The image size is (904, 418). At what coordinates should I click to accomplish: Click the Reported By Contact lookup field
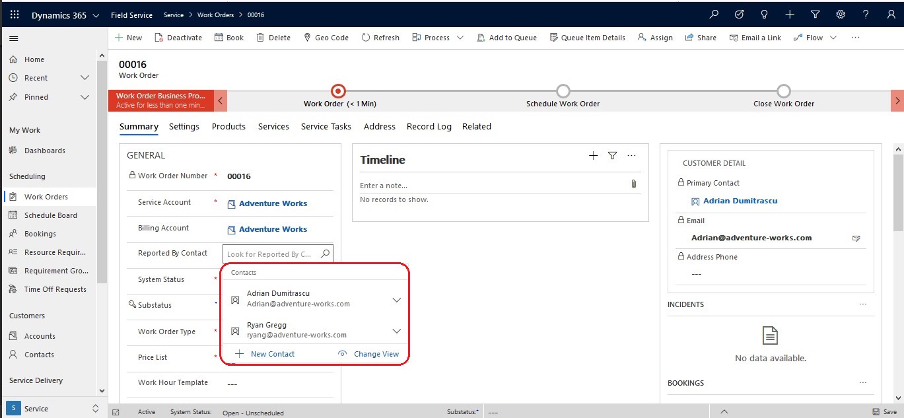[x=277, y=254]
